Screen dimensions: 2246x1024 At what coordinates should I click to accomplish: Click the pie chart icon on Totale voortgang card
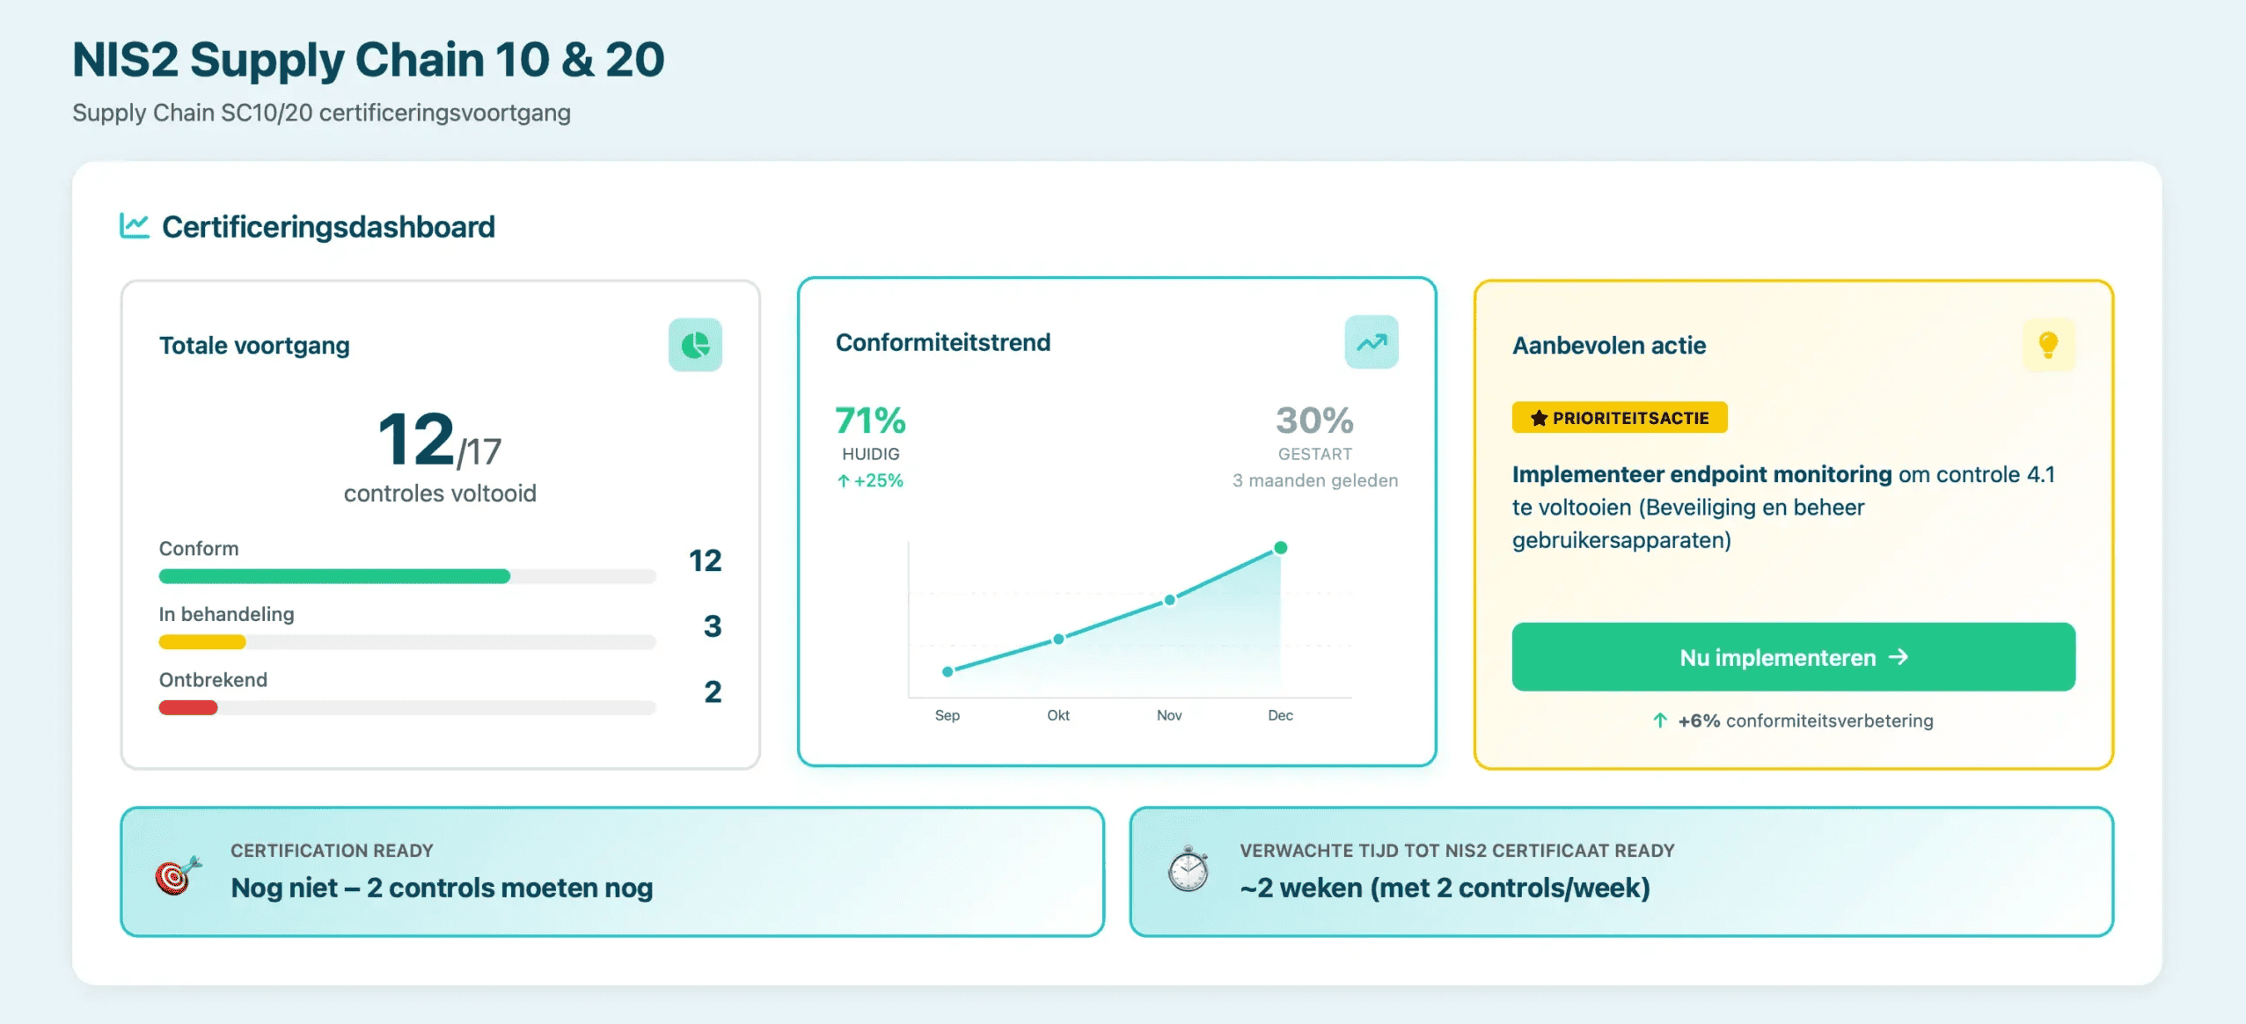click(x=696, y=345)
